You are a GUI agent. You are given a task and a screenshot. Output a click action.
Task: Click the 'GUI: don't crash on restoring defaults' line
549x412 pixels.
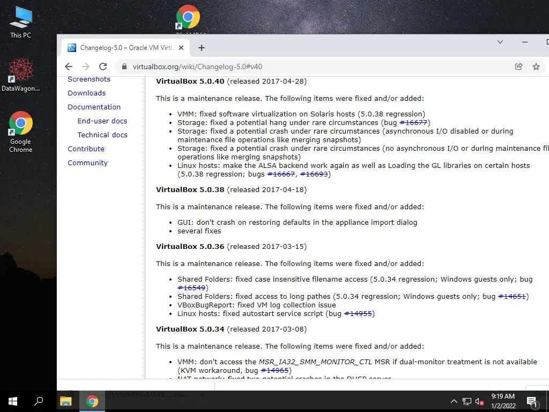point(297,223)
